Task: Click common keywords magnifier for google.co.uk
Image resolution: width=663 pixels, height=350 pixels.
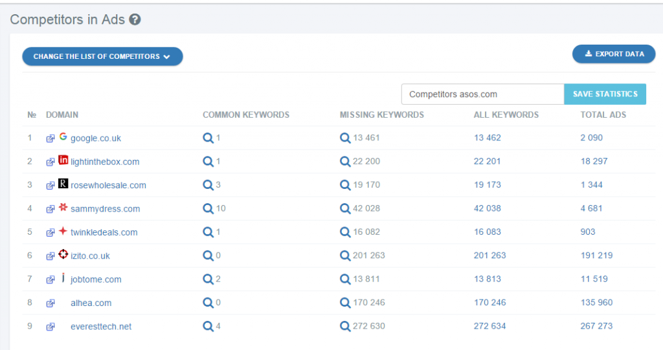Action: coord(208,138)
